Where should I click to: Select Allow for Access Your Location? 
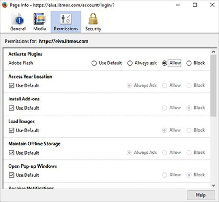coord(165,85)
